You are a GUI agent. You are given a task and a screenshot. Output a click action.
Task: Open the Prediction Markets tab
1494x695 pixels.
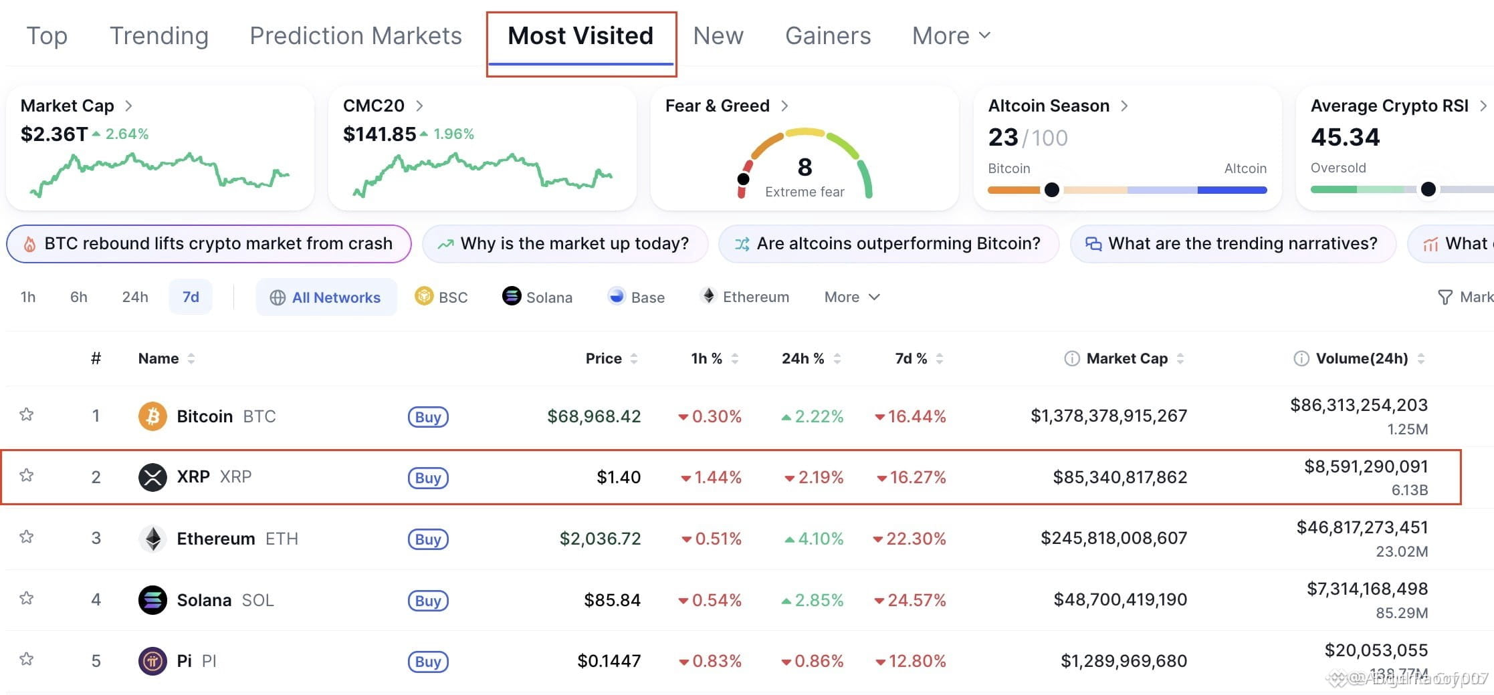pos(356,35)
